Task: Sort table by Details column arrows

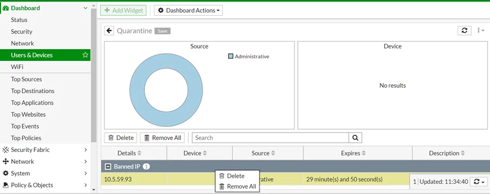Action: point(139,154)
